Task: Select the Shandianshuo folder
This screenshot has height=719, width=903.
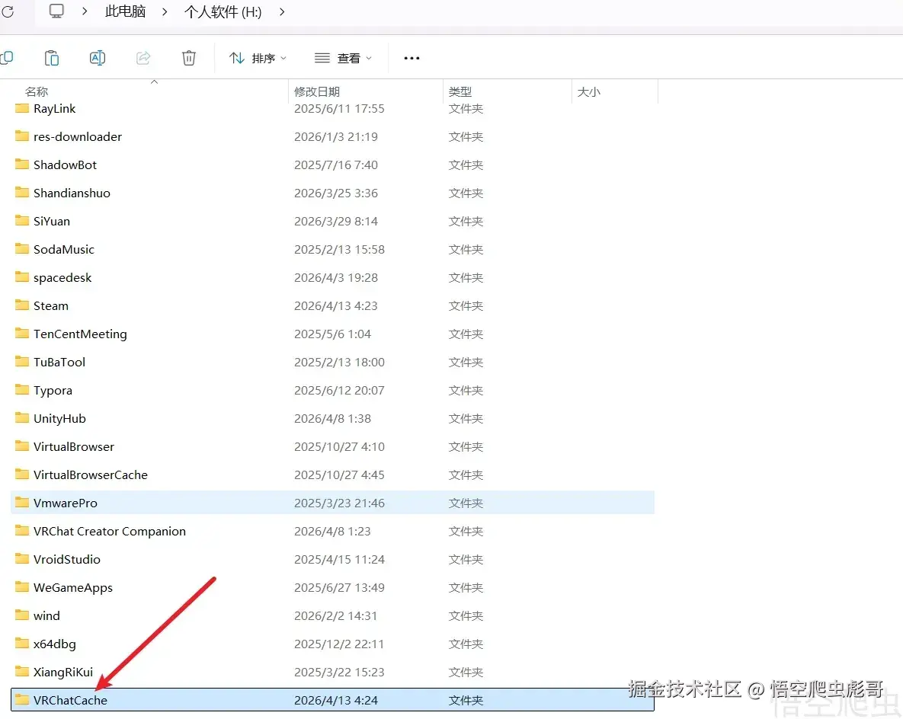Action: coord(333,193)
